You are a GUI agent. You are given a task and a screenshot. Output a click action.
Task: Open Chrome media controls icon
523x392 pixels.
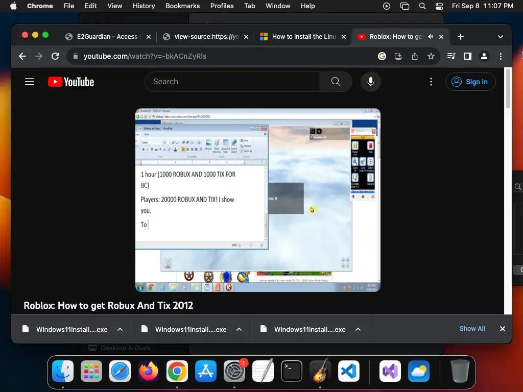tap(451, 56)
